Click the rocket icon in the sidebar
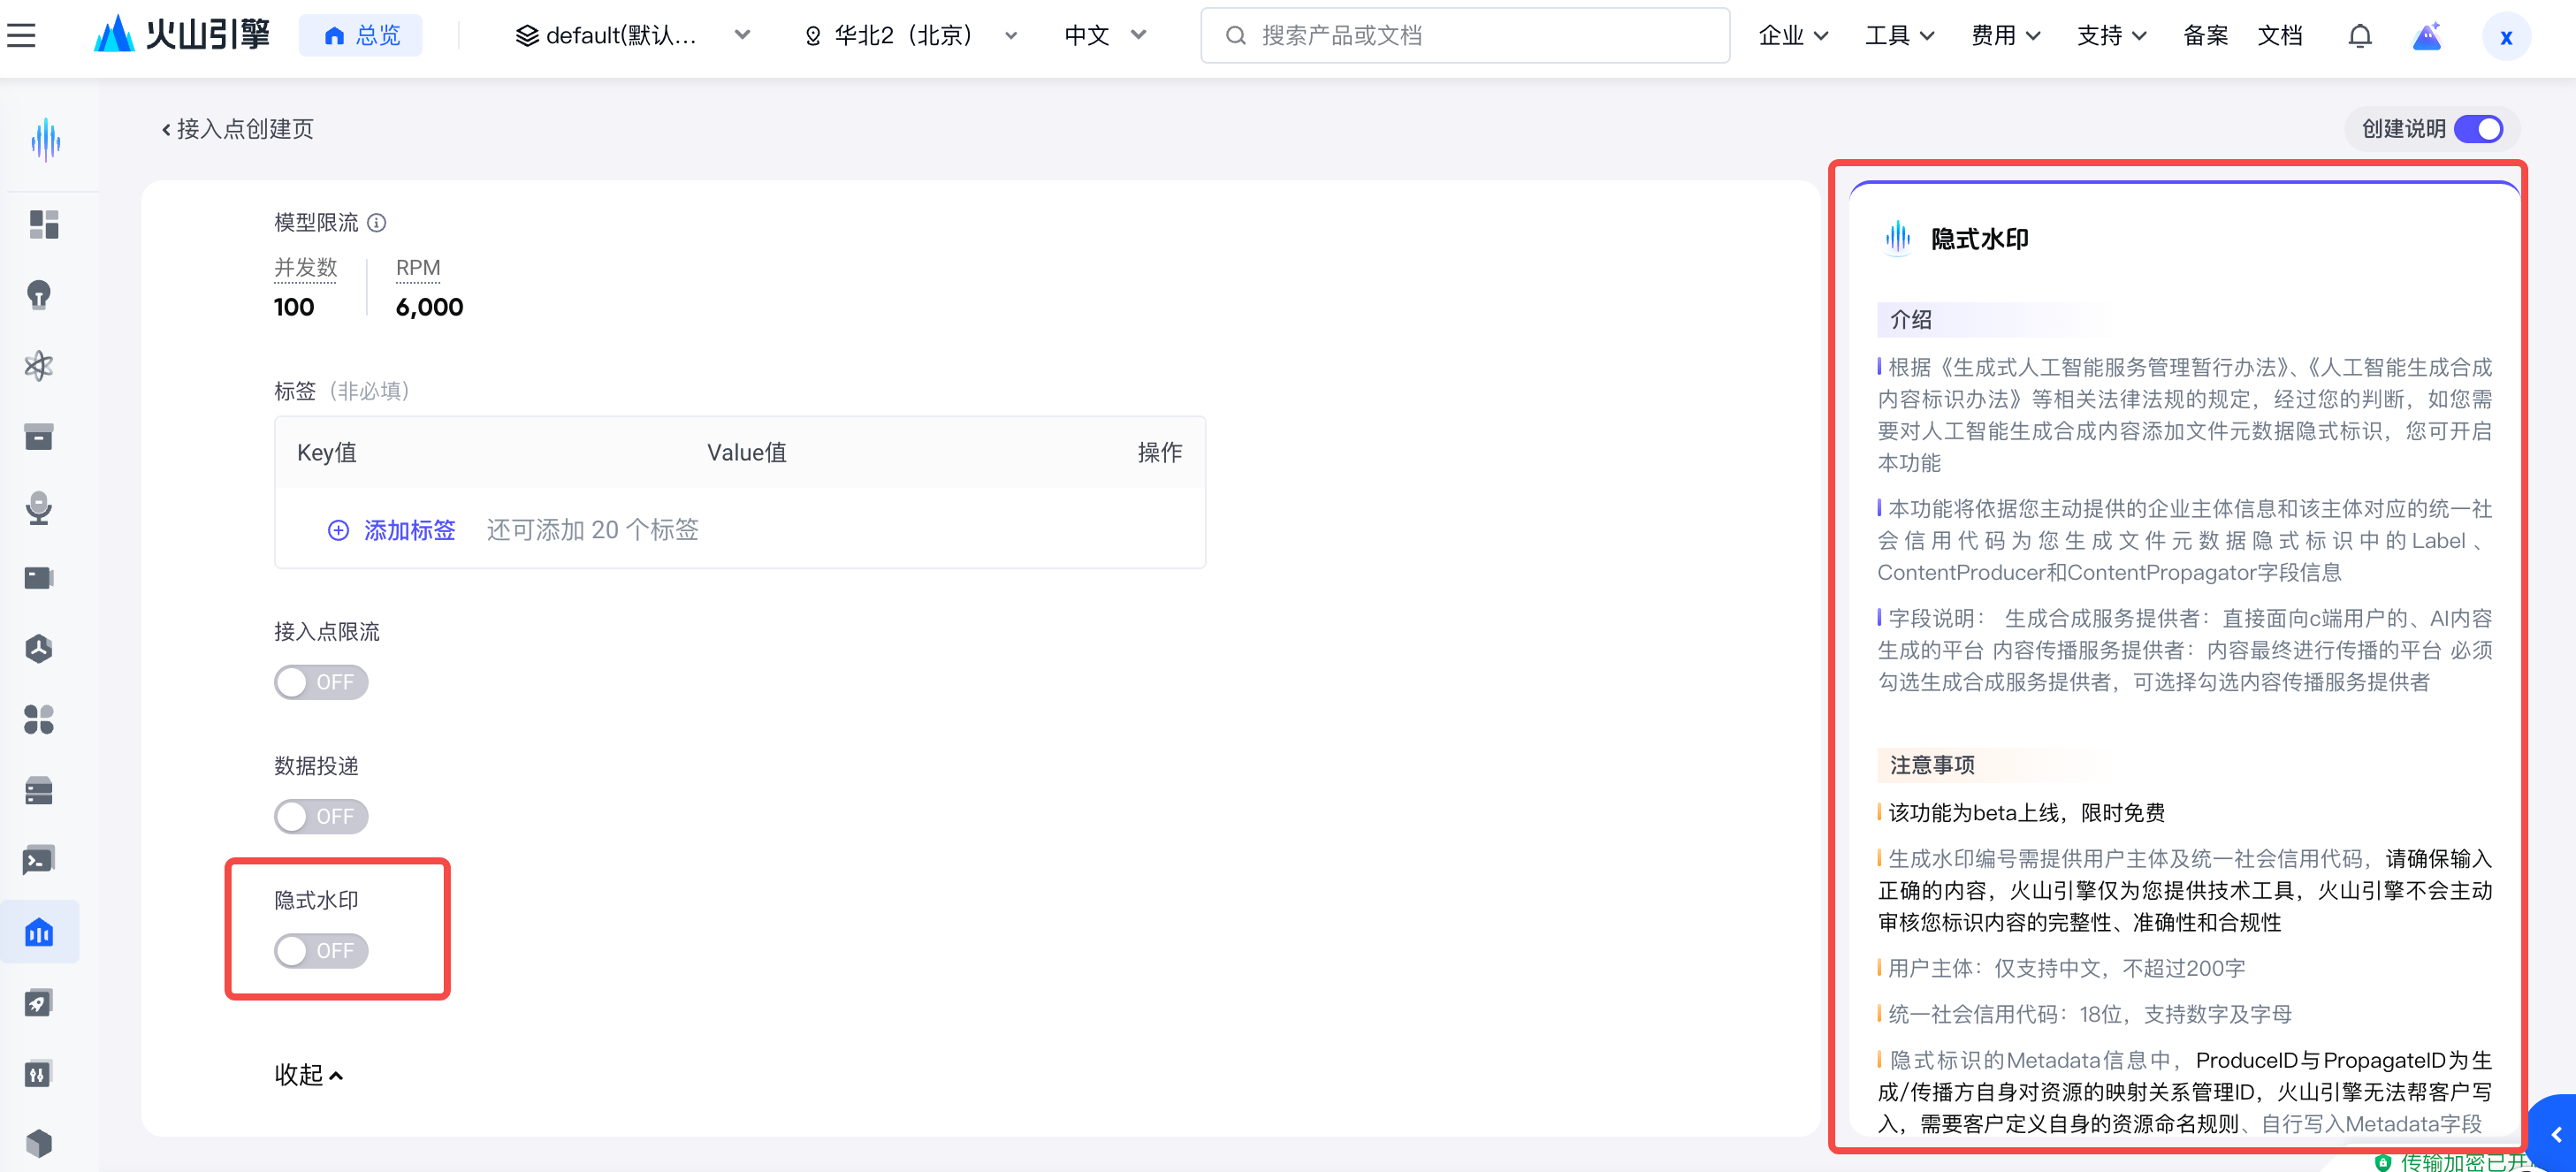Viewport: 2576px width, 1172px height. point(39,1003)
